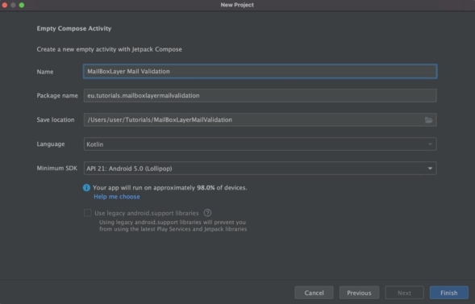Expand the Minimum SDK dropdown arrow

(x=430, y=169)
